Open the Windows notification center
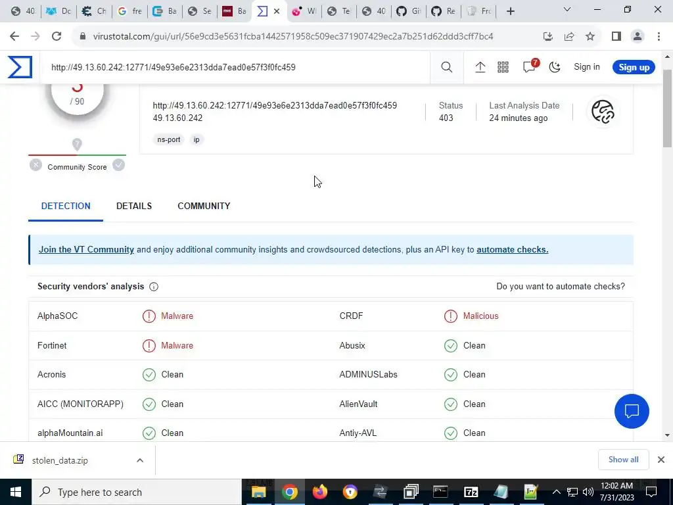Image resolution: width=673 pixels, height=505 pixels. coord(651,492)
